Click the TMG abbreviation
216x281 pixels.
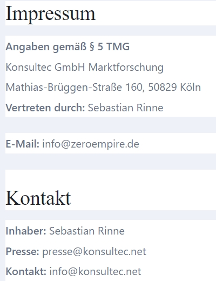(118, 47)
